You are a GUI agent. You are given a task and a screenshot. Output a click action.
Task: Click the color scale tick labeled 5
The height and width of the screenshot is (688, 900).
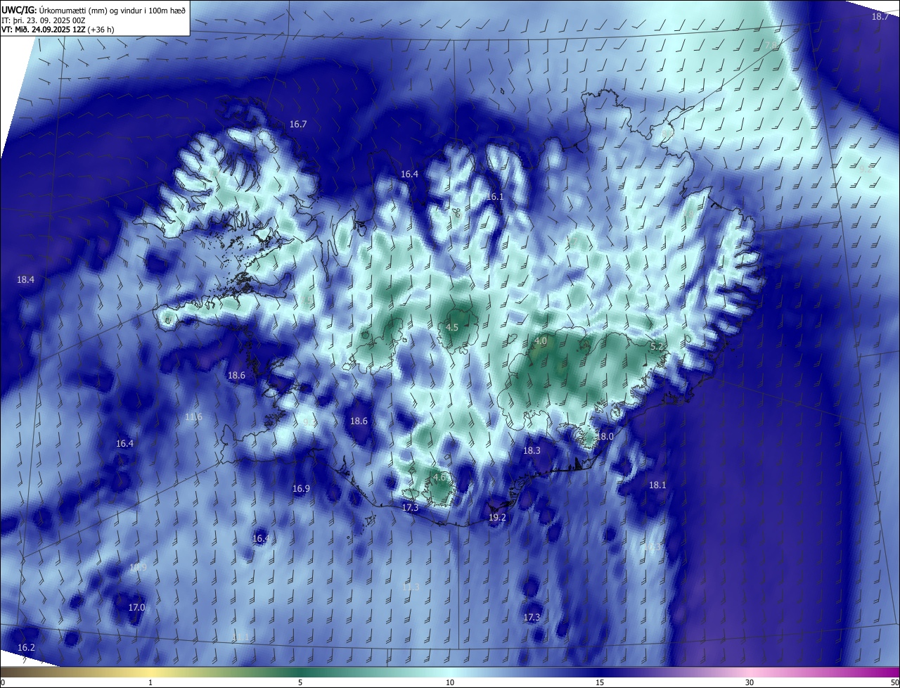pos(300,682)
